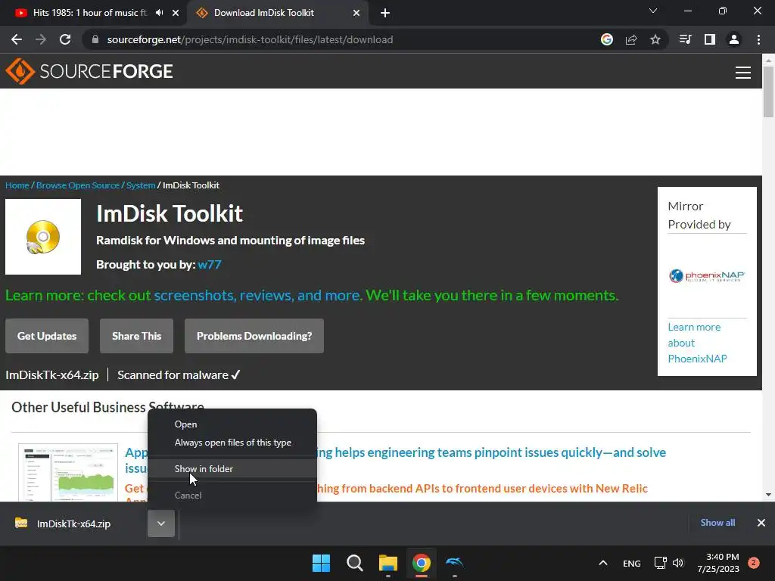Click Cancel in the download menu
Screen dimensions: 775x581
(x=232, y=495)
